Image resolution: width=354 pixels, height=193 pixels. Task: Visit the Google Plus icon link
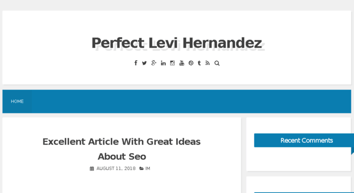[x=154, y=63]
